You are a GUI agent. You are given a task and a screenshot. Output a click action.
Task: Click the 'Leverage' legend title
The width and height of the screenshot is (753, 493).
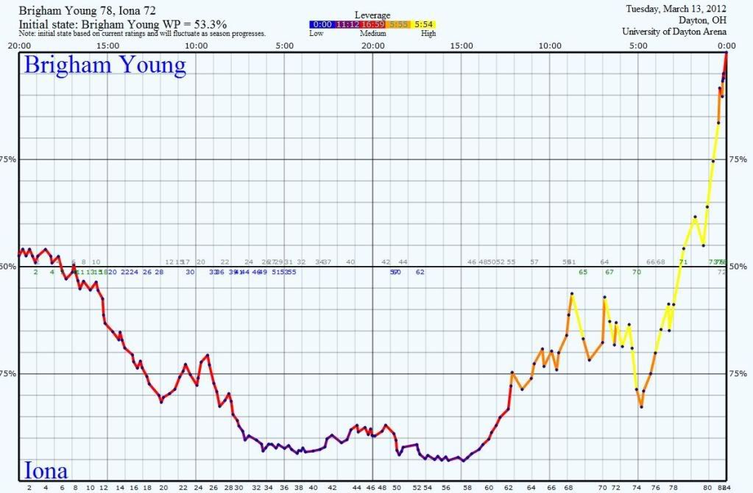coord(372,15)
